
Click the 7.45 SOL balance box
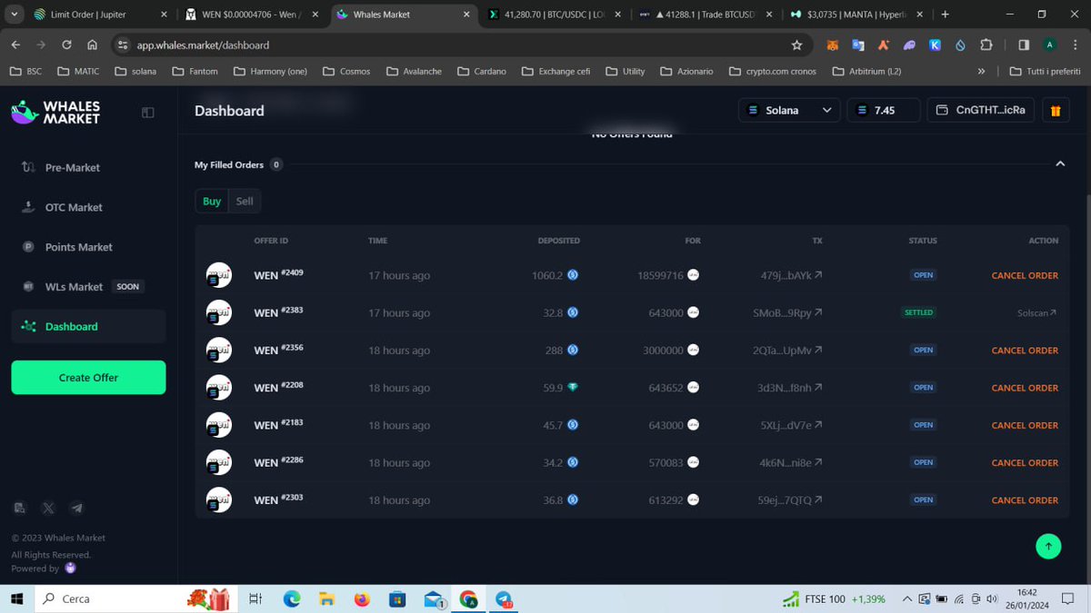coord(883,111)
